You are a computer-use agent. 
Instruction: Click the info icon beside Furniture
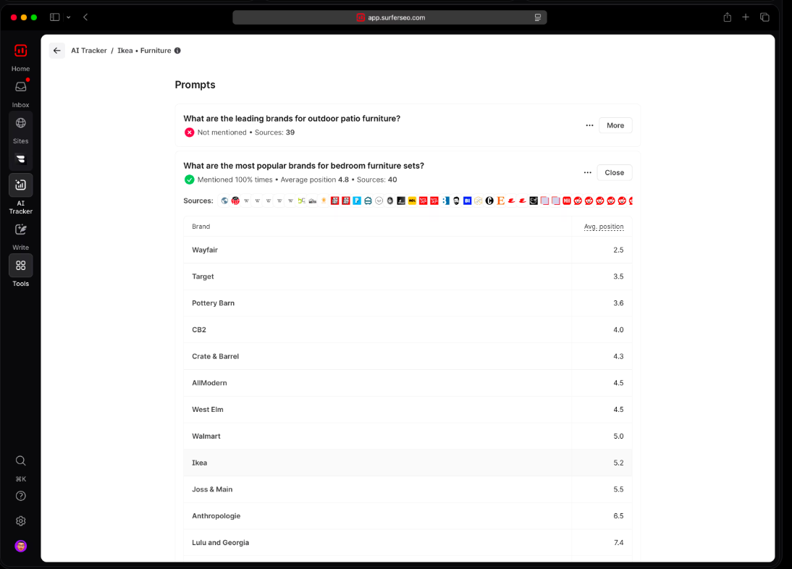177,51
